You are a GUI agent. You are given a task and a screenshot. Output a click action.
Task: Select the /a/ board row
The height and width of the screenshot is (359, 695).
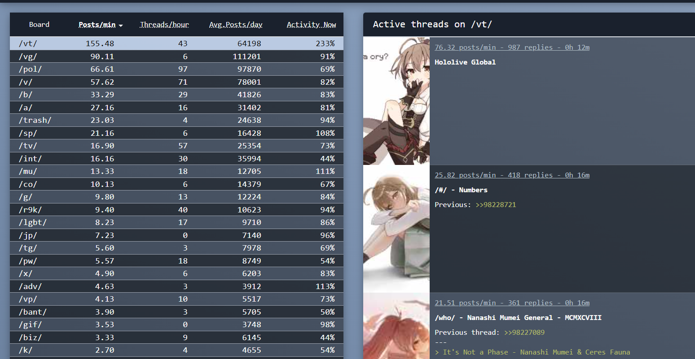pos(176,108)
